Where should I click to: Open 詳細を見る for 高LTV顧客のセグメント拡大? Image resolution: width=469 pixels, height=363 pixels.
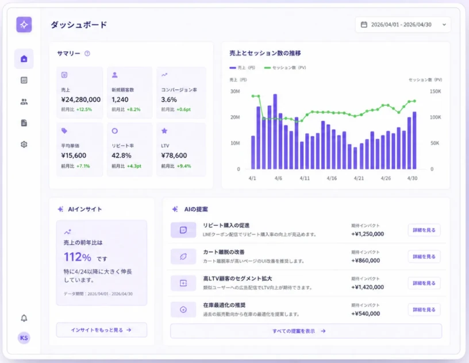coord(424,283)
